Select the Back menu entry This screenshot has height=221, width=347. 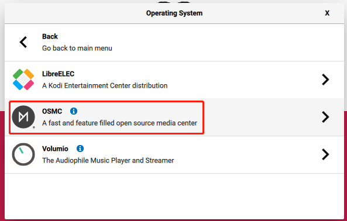click(174, 43)
